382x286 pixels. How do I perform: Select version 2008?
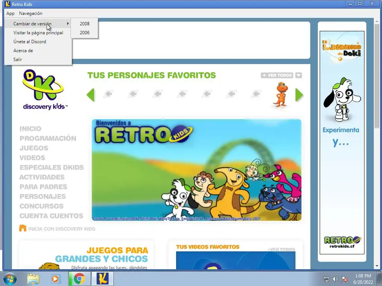click(85, 23)
